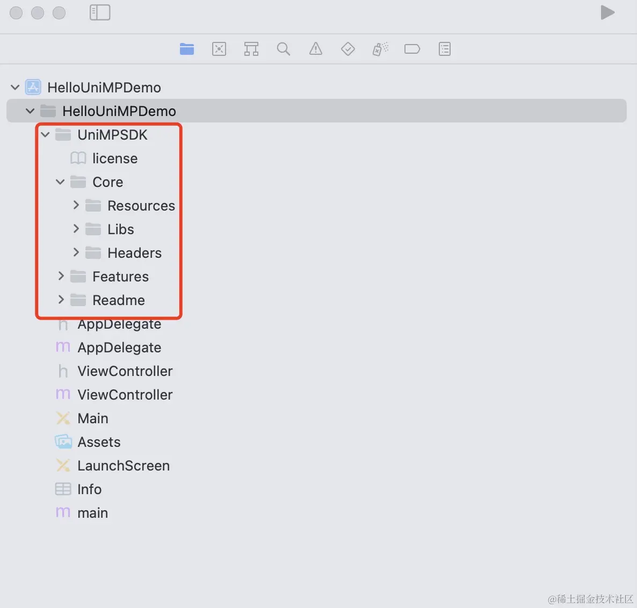Open the Source Control navigator tab

(x=219, y=49)
